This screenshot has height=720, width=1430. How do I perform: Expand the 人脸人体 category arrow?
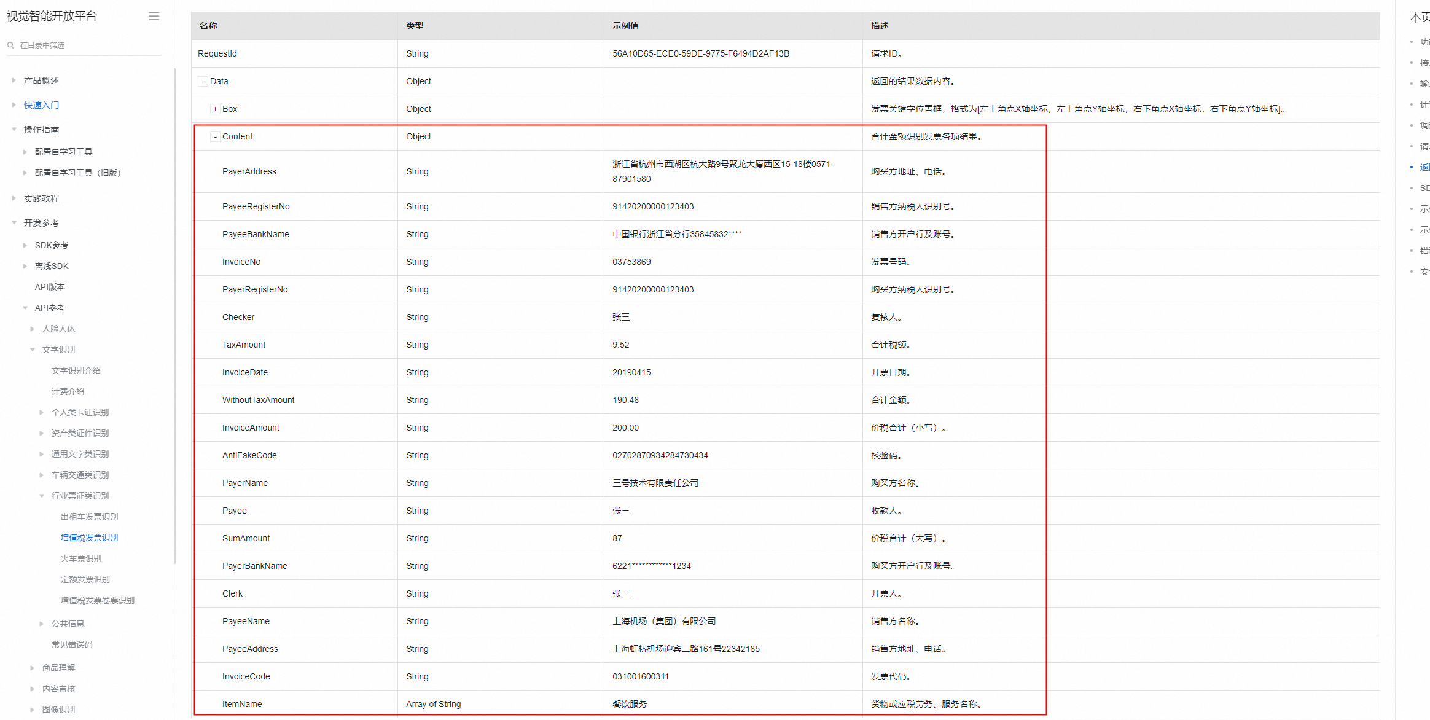(32, 329)
